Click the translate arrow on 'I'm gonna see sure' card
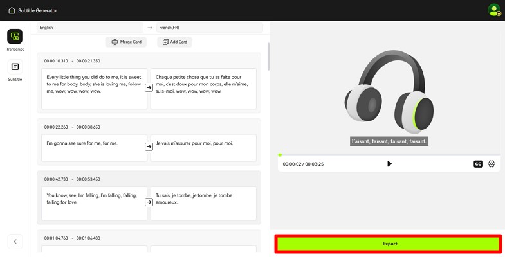Viewport: 505px width, 257px height. tap(149, 146)
